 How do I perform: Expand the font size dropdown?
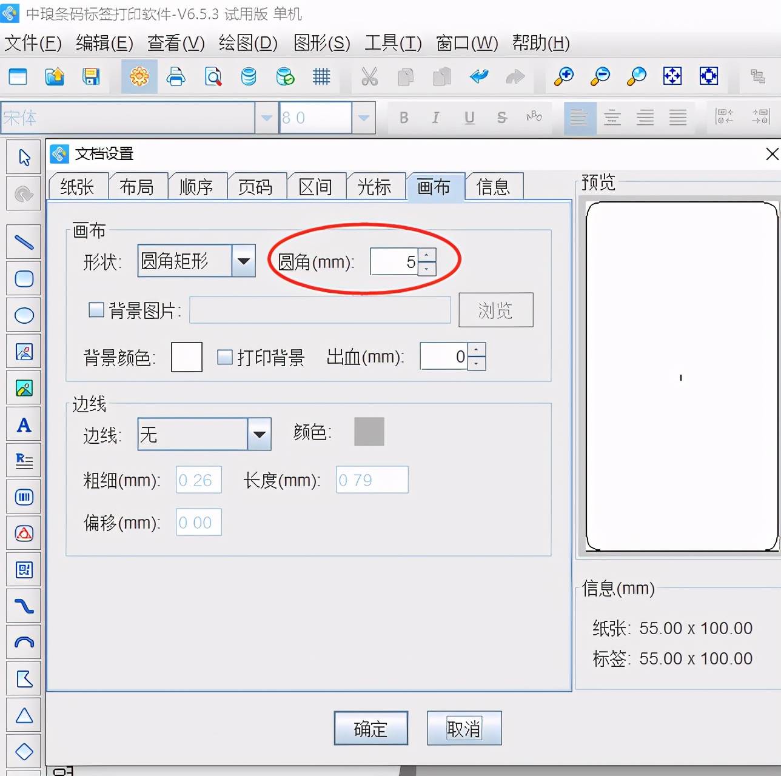click(x=363, y=118)
